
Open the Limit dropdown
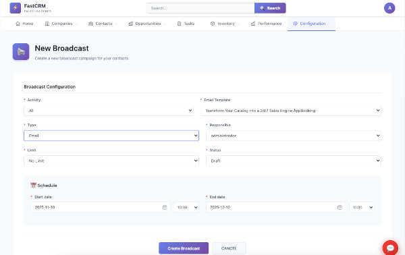tap(111, 161)
